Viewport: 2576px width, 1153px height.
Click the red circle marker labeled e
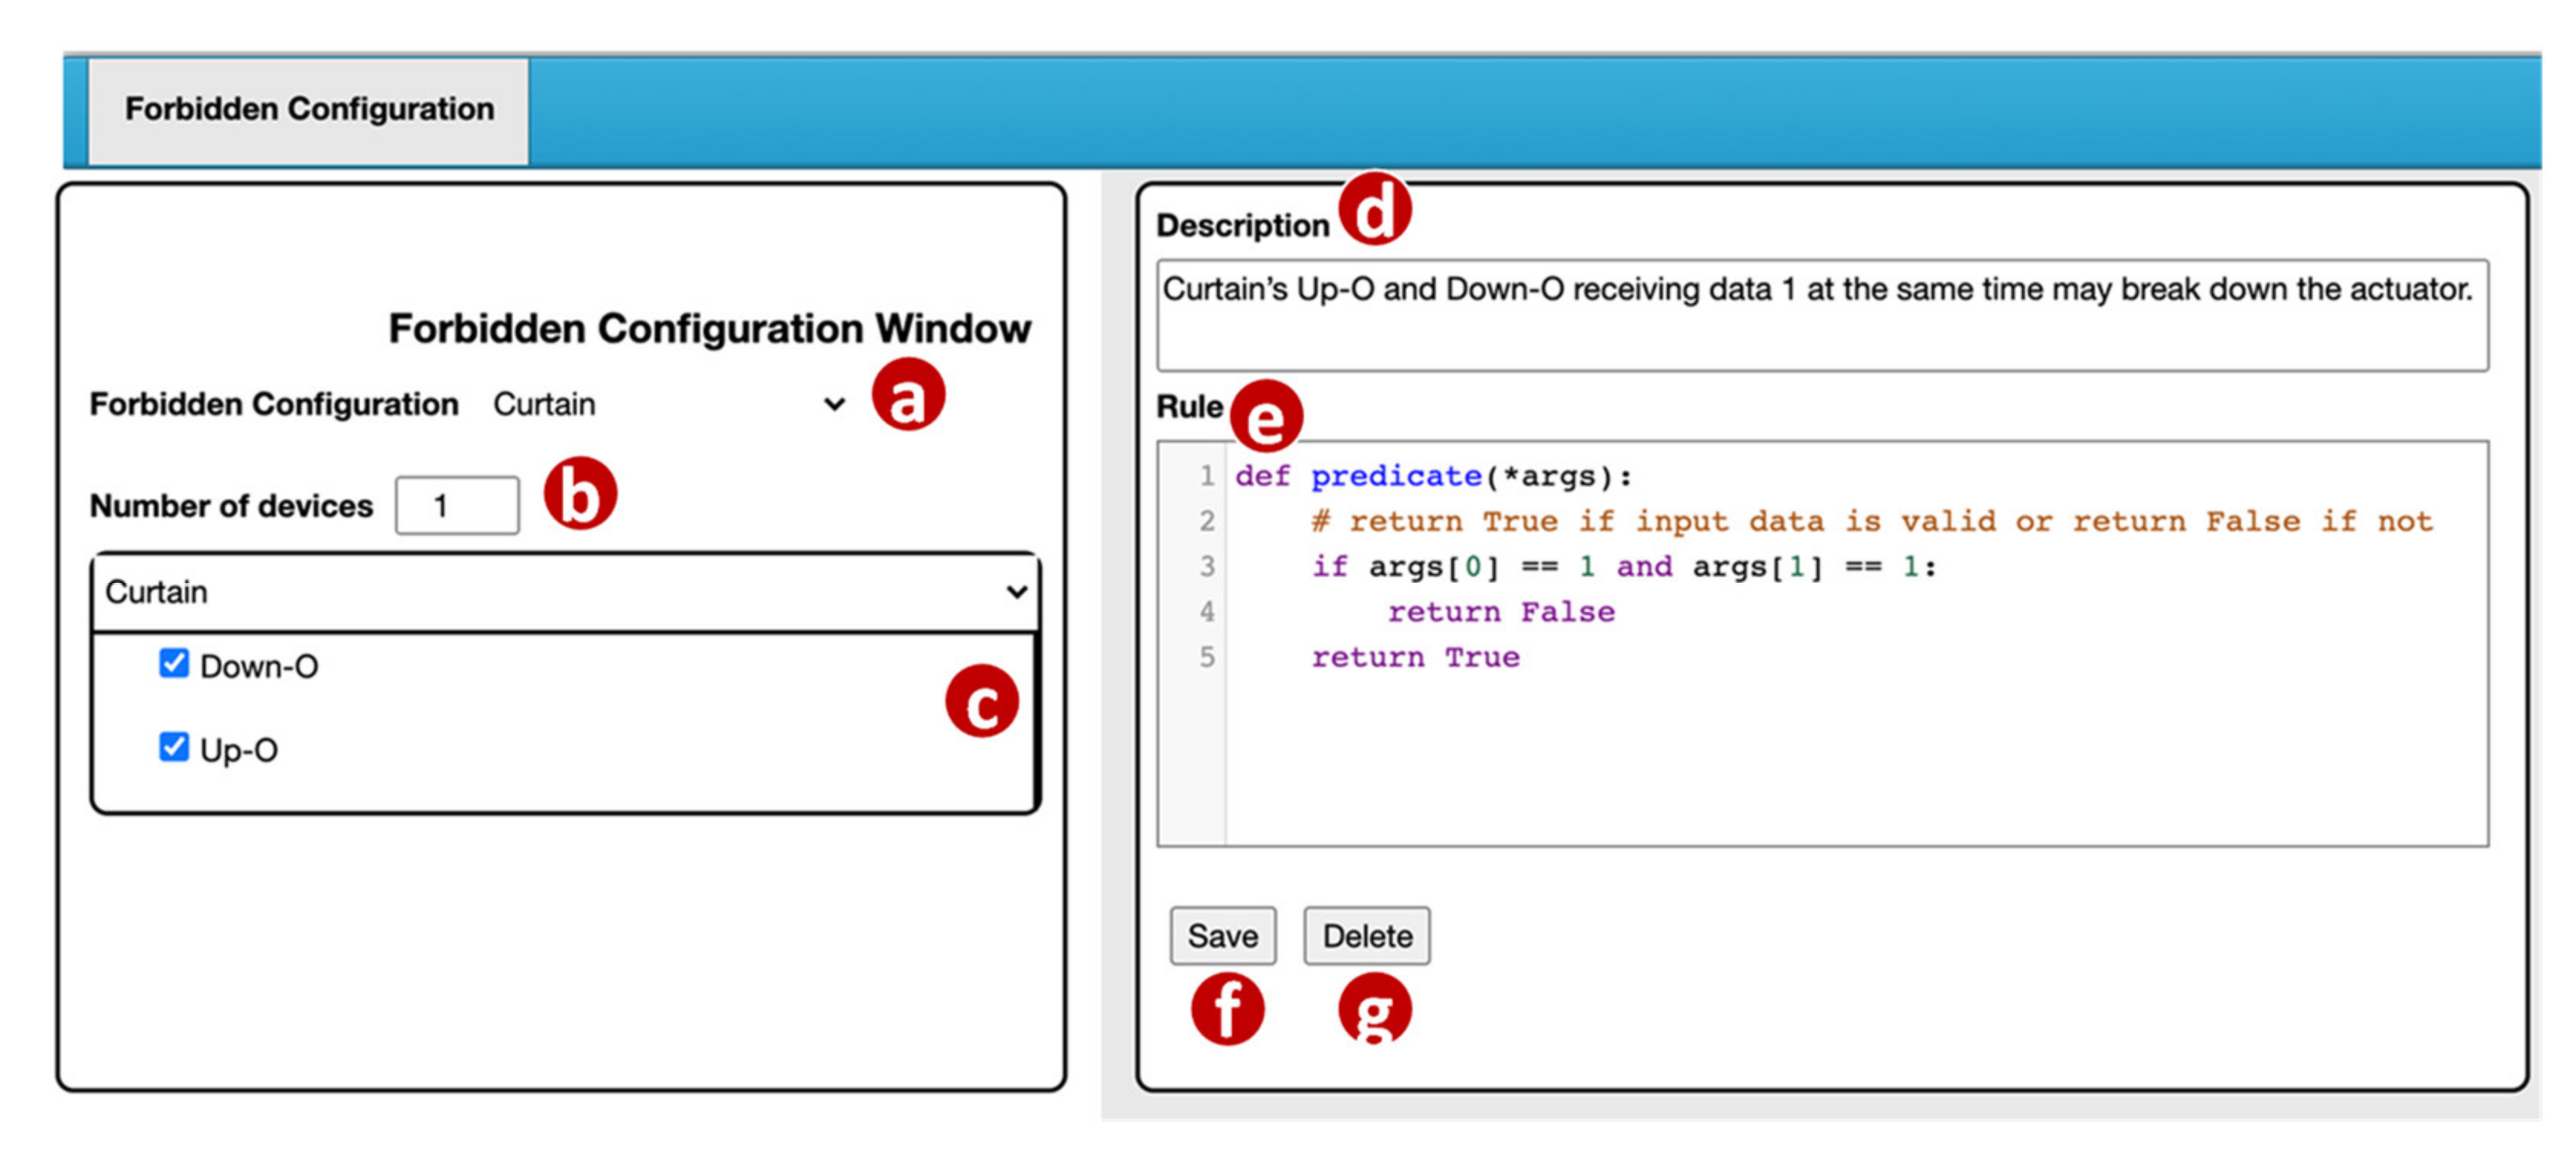coord(1266,416)
